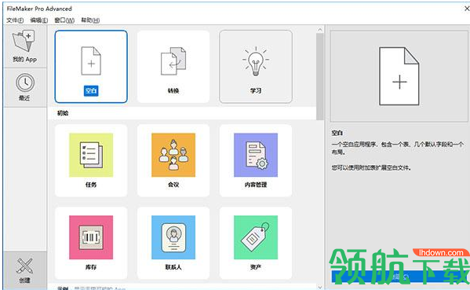Select the 创建 create section
This screenshot has width=470, height=290.
[25, 271]
